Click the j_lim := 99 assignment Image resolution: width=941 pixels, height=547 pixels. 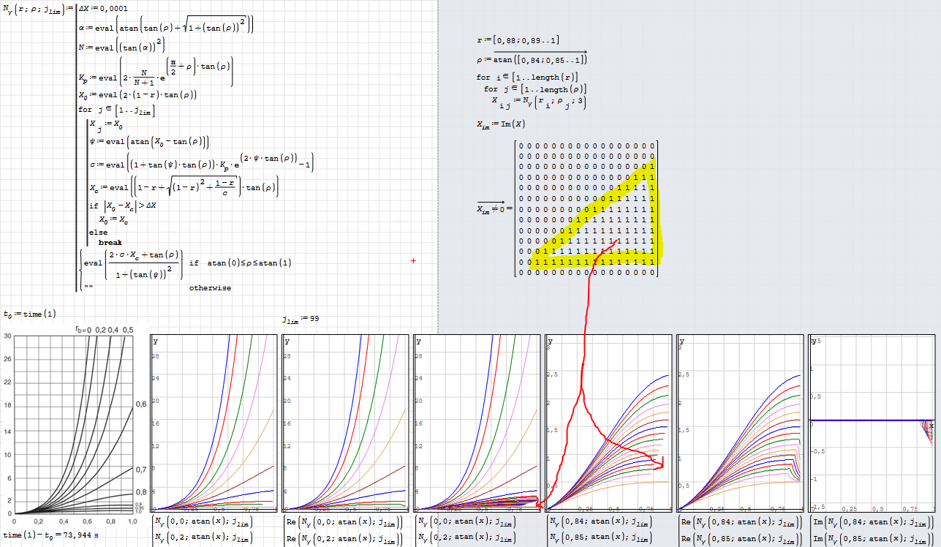click(x=300, y=319)
